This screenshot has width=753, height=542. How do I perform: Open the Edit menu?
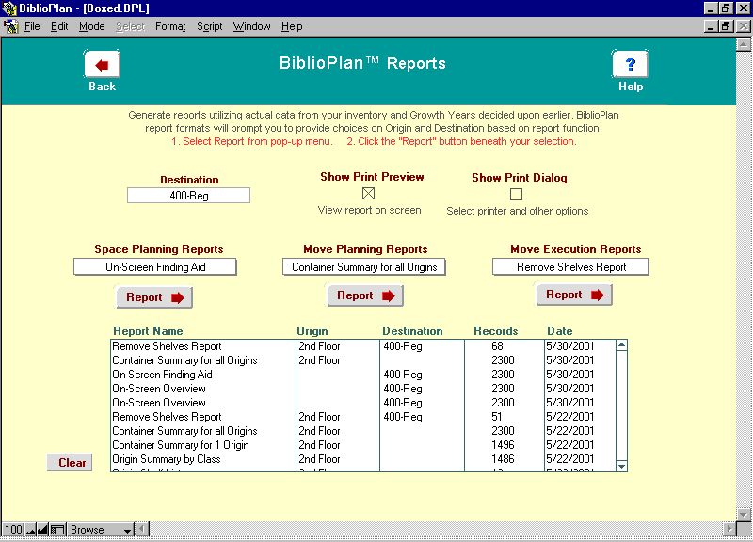[59, 26]
